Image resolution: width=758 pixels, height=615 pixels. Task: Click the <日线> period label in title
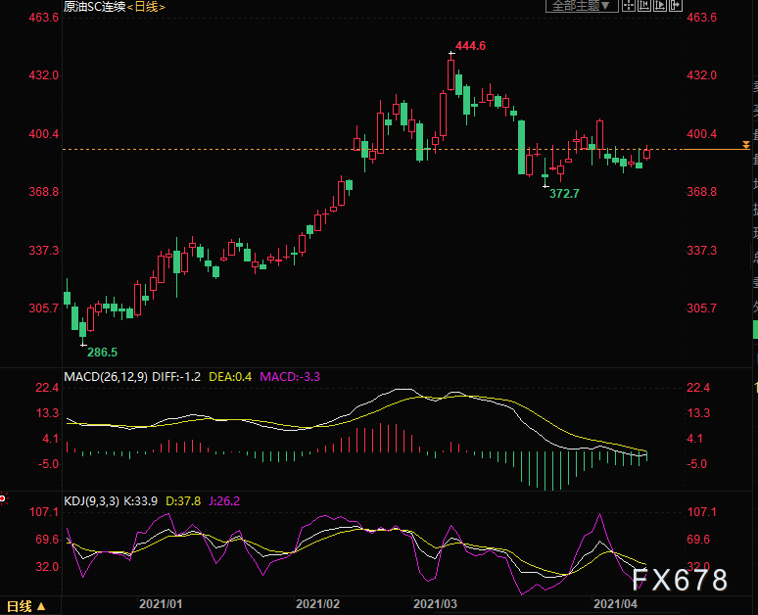coord(146,7)
